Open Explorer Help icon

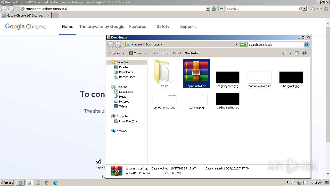point(304,53)
